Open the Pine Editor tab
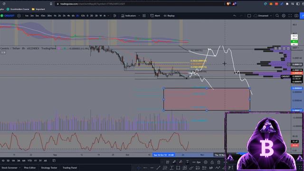This screenshot has height=171, width=304. 30,168
